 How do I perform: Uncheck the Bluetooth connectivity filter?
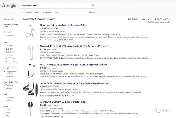click(x=4, y=85)
